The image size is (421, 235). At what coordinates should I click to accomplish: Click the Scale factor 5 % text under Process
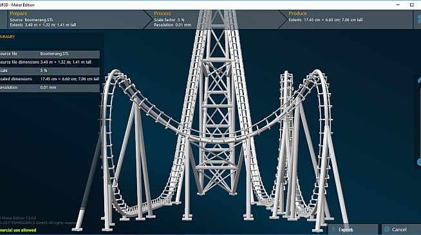(169, 20)
